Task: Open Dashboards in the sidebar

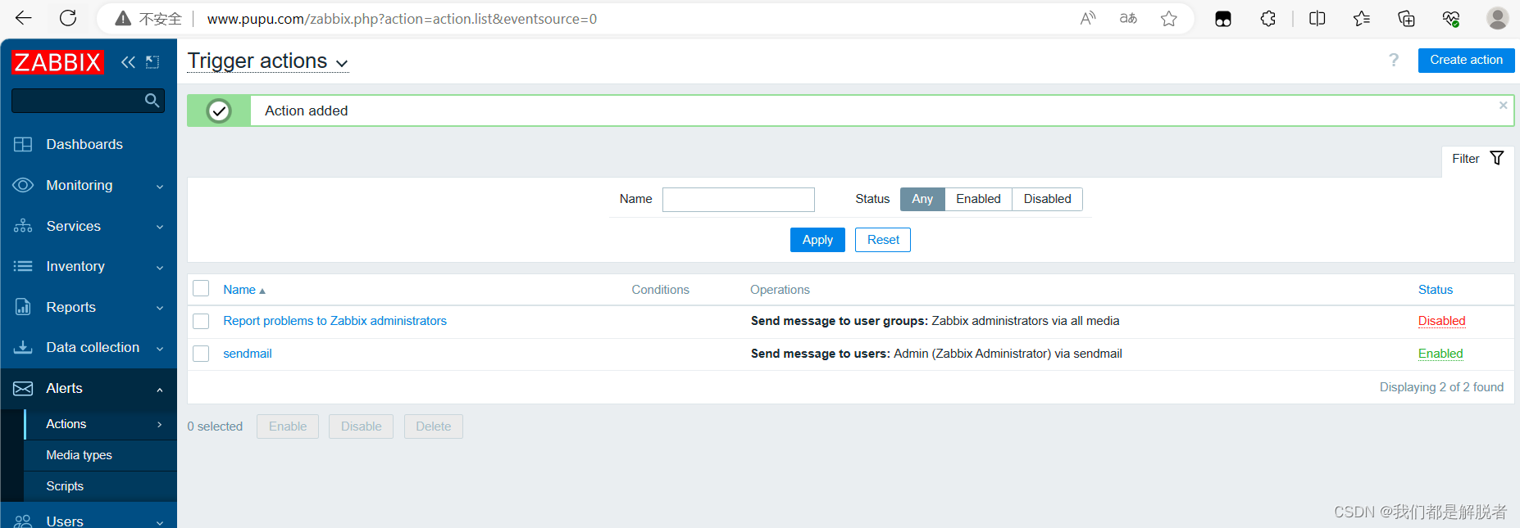Action: tap(89, 144)
